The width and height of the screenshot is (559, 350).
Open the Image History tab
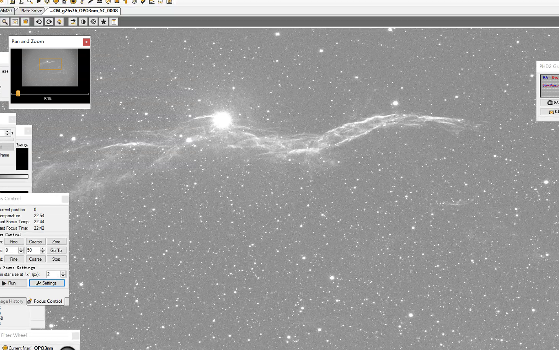(12, 301)
